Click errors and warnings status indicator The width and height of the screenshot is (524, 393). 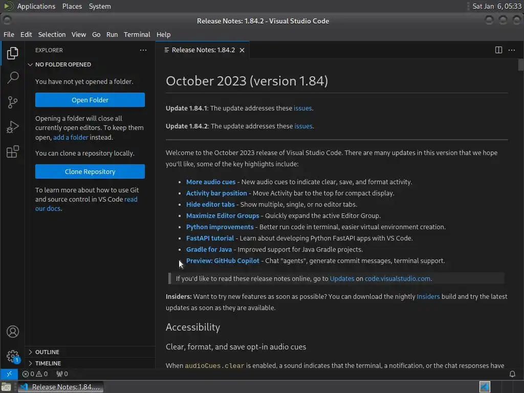[x=35, y=374]
